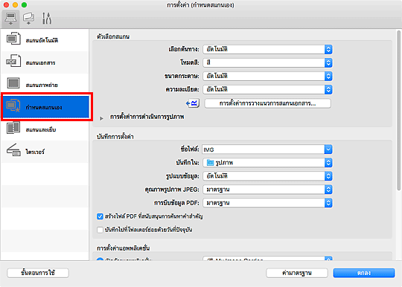The image size is (402, 287).
Task: Select the กำหนดสแกนเอง custom scan icon
Action: (13, 106)
